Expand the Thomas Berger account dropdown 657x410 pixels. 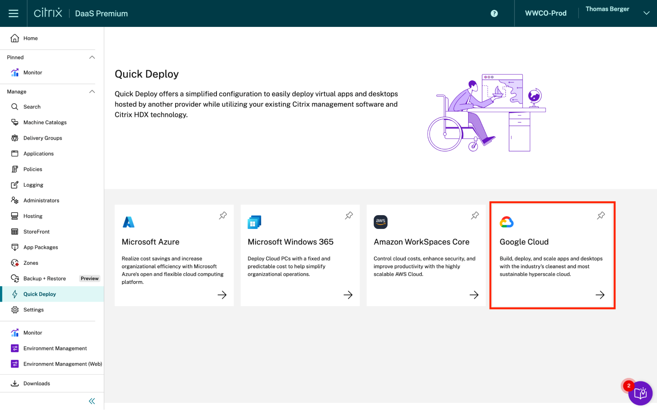point(646,13)
